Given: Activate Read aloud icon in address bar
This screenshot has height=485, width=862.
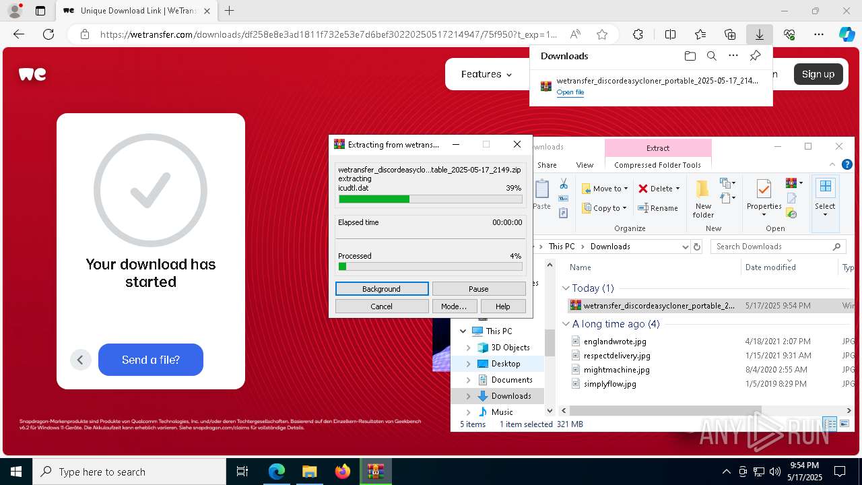Looking at the screenshot, I should click(x=575, y=34).
